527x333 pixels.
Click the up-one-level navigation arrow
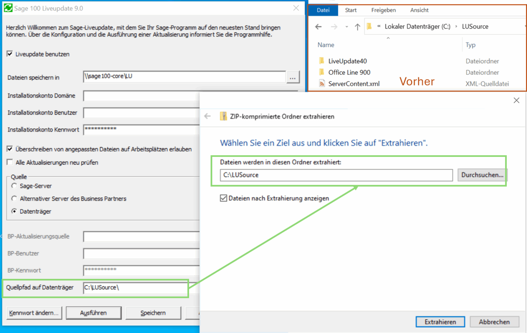click(x=358, y=26)
